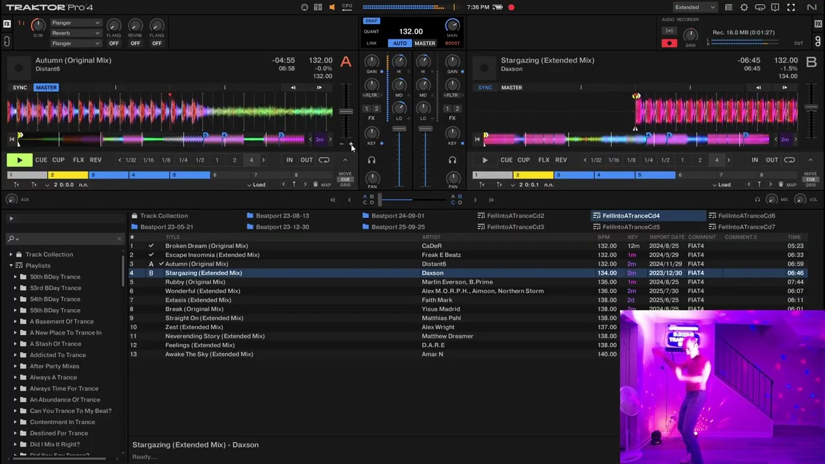Turn on the first FLANG effect OFF button

click(113, 44)
